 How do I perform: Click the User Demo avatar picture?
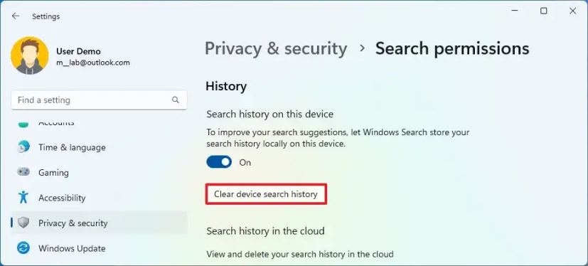pos(30,55)
